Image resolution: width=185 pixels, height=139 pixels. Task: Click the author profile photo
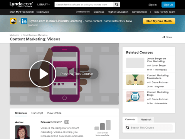point(22,132)
